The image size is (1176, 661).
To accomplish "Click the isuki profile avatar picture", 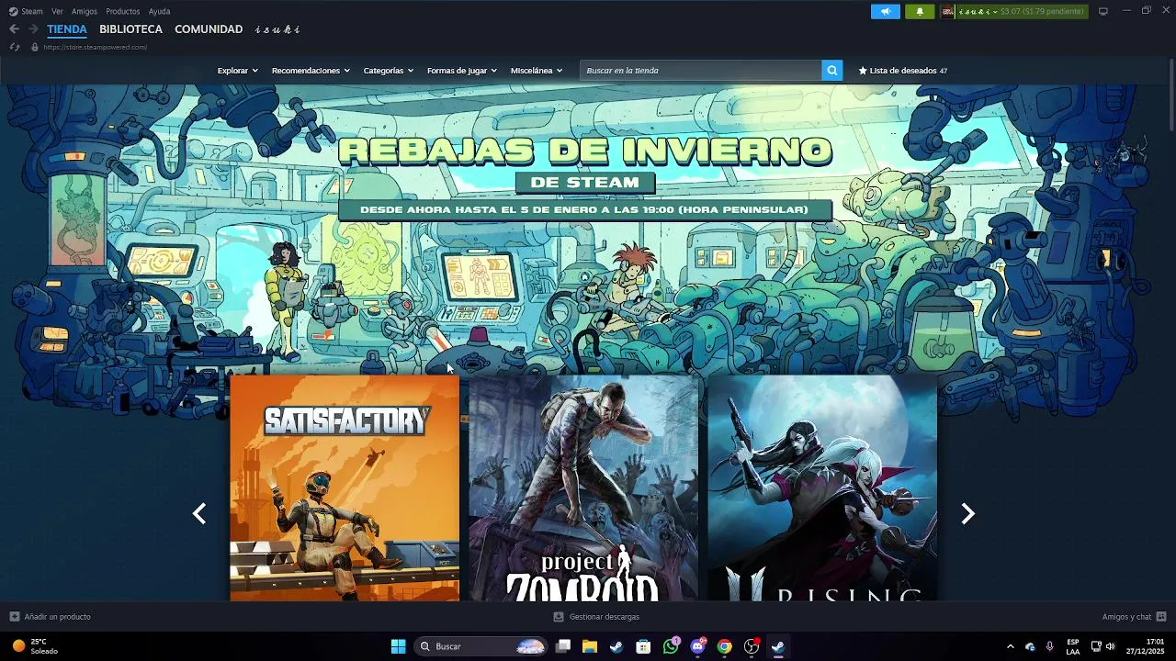I will (x=947, y=11).
